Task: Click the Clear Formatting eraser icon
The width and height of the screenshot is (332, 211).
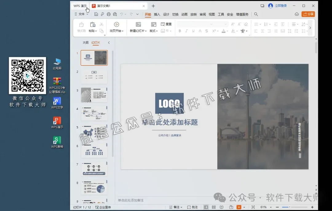Action: pos(246,24)
